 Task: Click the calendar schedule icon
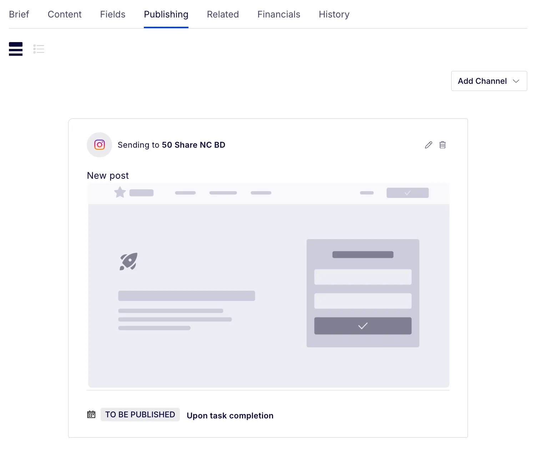click(x=91, y=414)
